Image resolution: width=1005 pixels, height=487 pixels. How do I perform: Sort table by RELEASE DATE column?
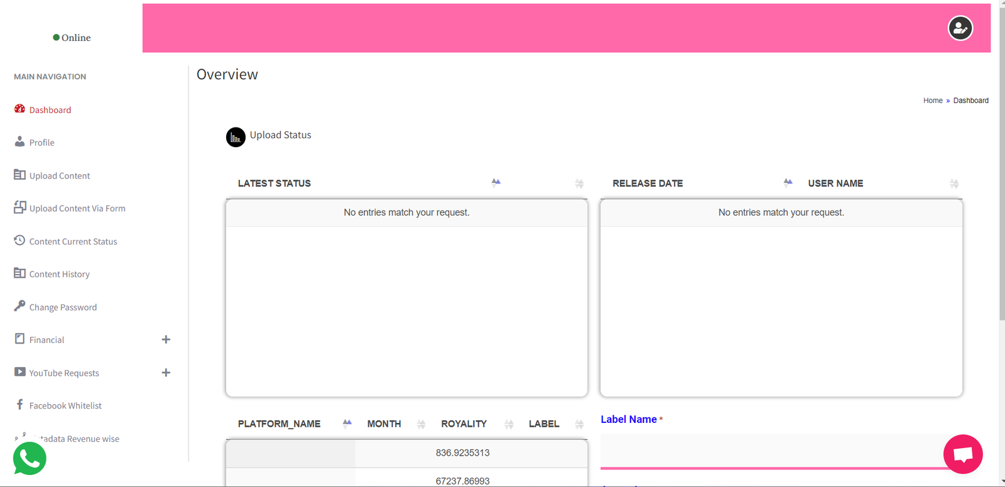point(648,183)
